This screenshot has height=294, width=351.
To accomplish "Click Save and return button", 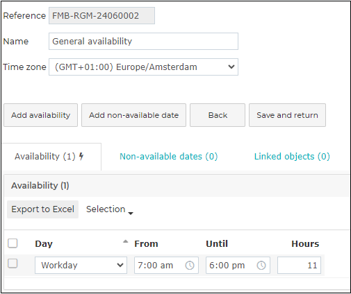I will coord(287,115).
